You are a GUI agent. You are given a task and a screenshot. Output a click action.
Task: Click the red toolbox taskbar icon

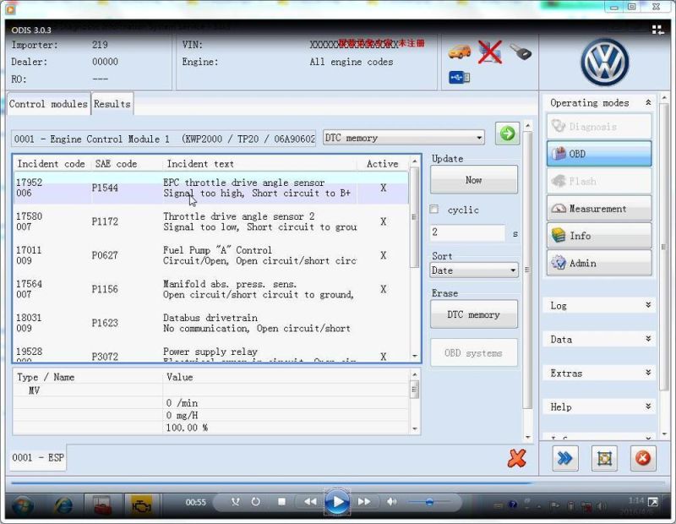click(102, 505)
